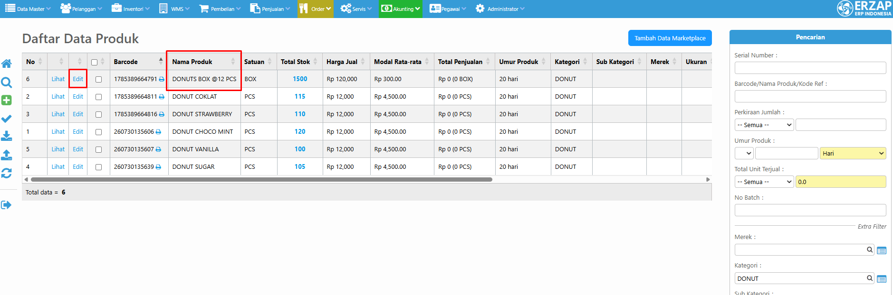Click Edit for DONUT SUGAR
This screenshot has width=893, height=295.
click(78, 167)
